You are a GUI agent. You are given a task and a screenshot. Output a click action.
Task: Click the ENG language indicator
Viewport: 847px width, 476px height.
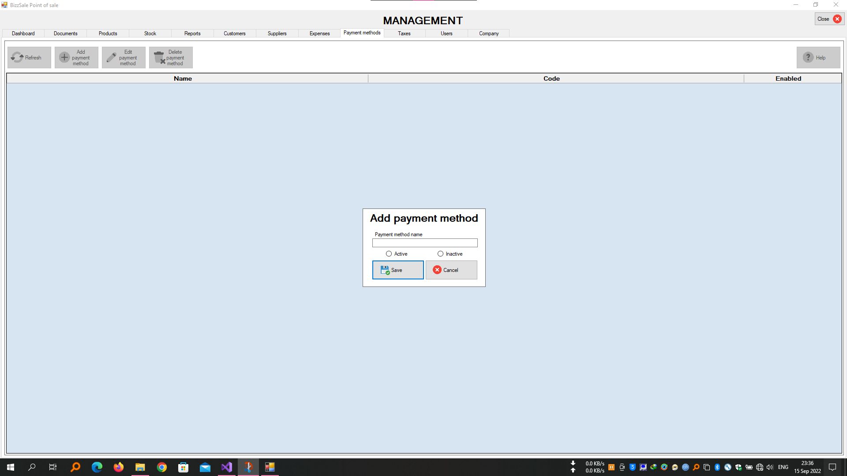point(783,467)
